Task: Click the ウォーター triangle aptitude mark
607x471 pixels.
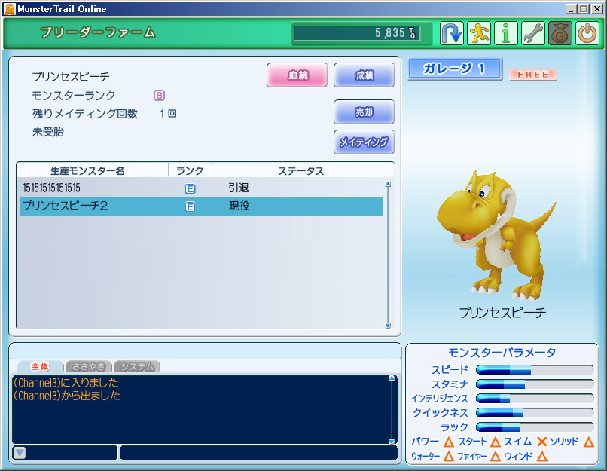Action: 449,457
